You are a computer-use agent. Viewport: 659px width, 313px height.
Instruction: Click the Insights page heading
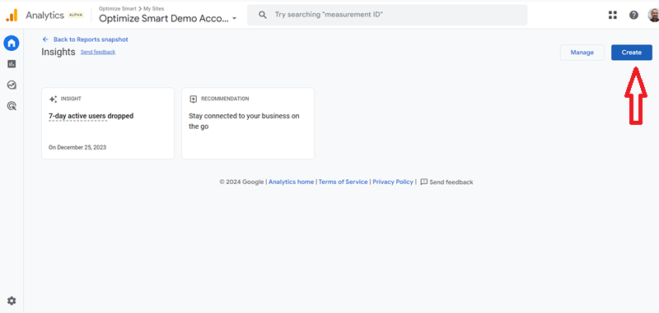pos(58,52)
